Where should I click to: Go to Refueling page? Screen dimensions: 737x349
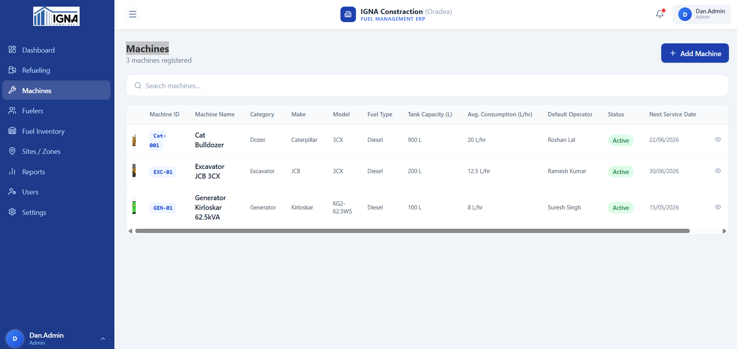click(x=56, y=70)
